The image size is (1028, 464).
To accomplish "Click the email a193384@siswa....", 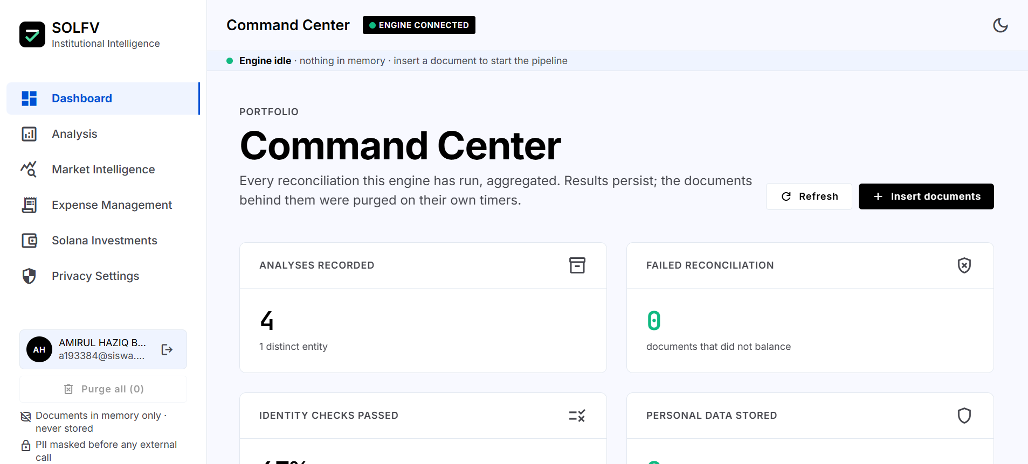I will pyautogui.click(x=102, y=356).
